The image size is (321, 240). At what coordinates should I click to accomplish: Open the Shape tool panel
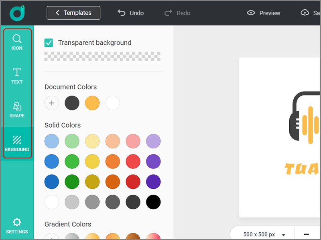coord(17,110)
